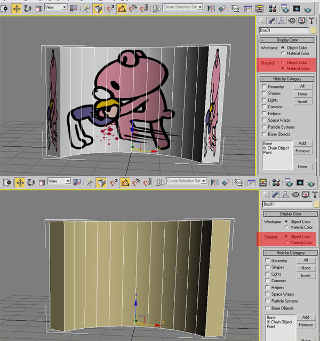The height and width of the screenshot is (341, 320).
Task: Set Shaded to Material Color in the beige-box panel
Action: [x=286, y=242]
